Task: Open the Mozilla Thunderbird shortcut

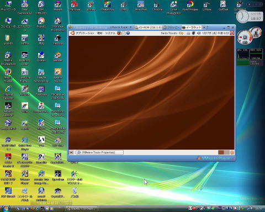Action: tap(8, 59)
